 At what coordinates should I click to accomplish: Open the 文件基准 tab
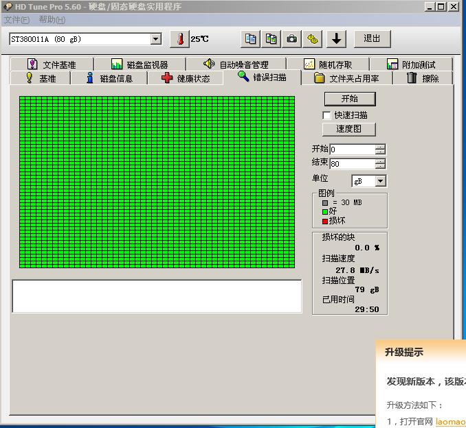[52, 64]
